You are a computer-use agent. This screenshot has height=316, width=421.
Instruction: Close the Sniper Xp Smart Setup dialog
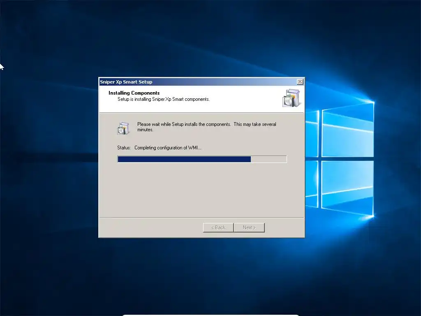[300, 82]
